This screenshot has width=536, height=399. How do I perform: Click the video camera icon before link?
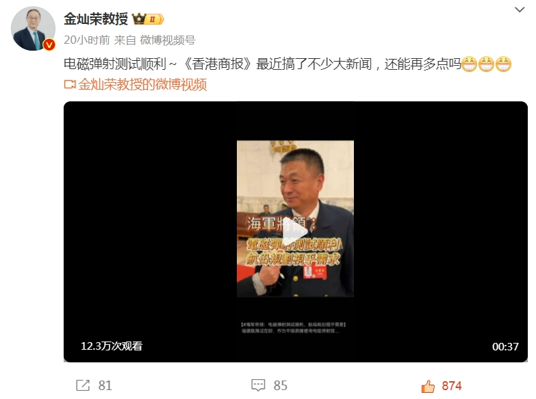70,84
